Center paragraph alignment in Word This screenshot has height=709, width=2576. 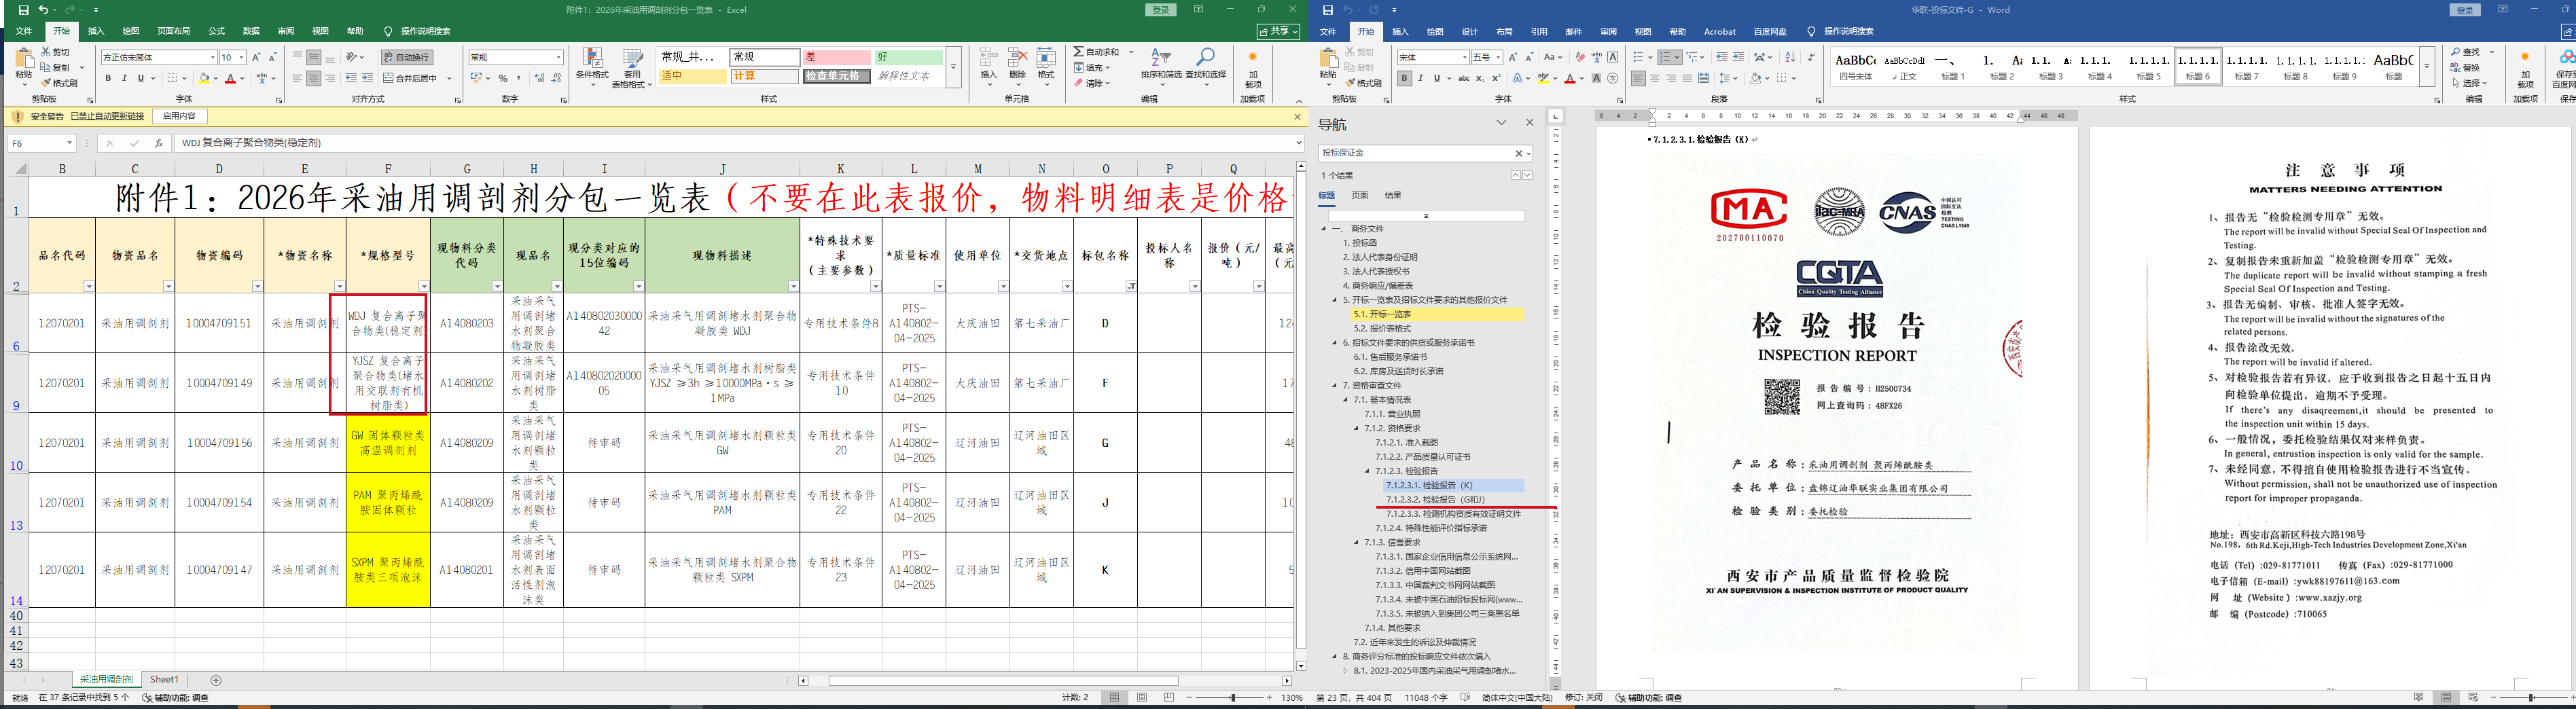1654,78
